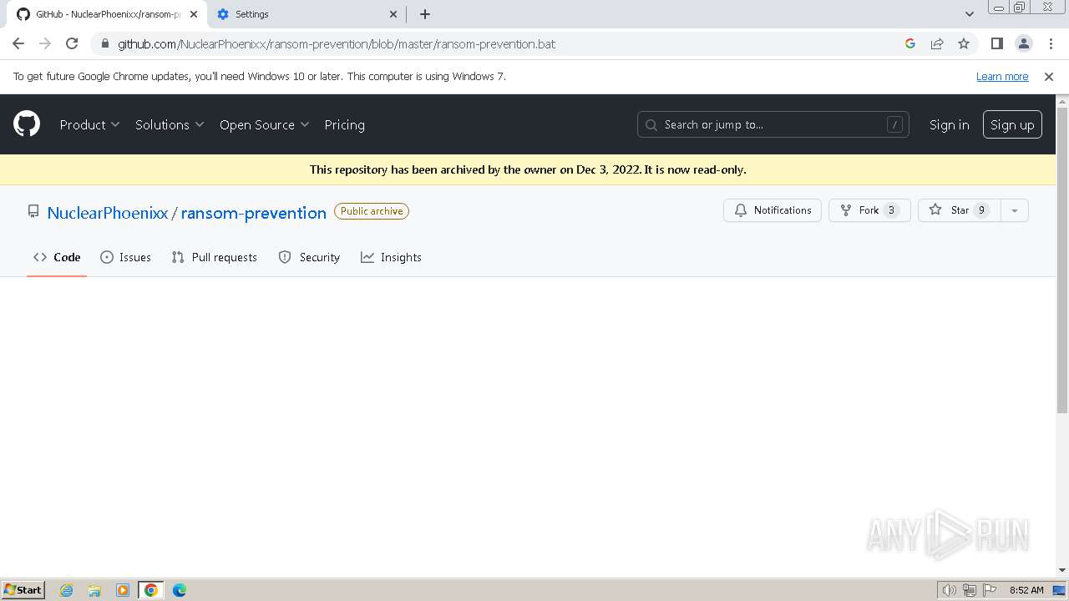Click Sign in
The image size is (1069, 601).
click(x=949, y=124)
